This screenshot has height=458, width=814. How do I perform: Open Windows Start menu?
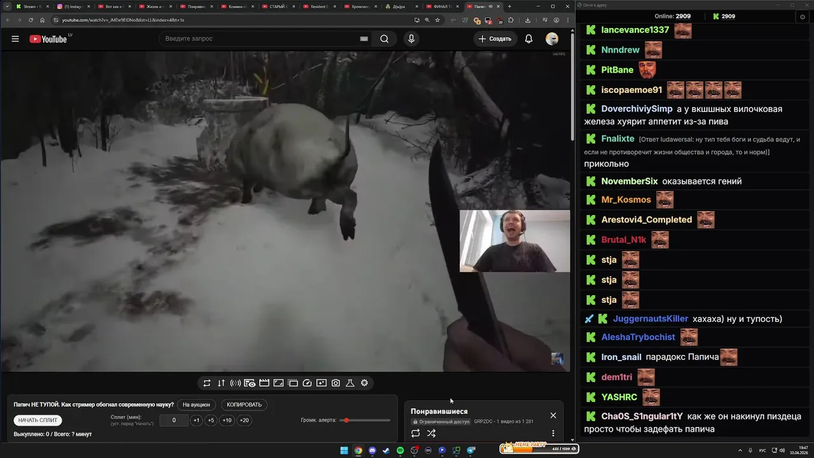[x=344, y=450]
